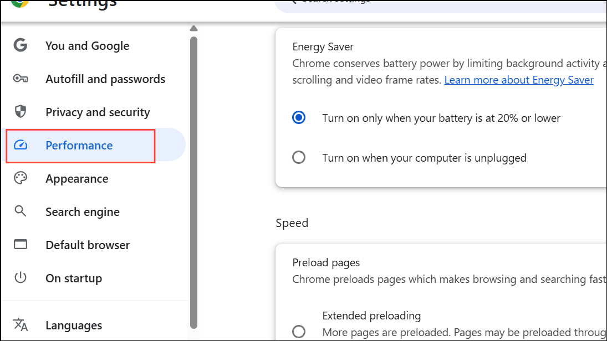Choose the Extended preloading radio option
This screenshot has height=341, width=607.
click(299, 332)
